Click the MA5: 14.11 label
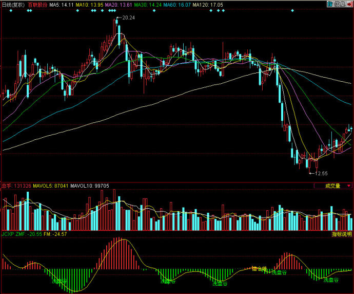354x294 pixels. point(62,5)
